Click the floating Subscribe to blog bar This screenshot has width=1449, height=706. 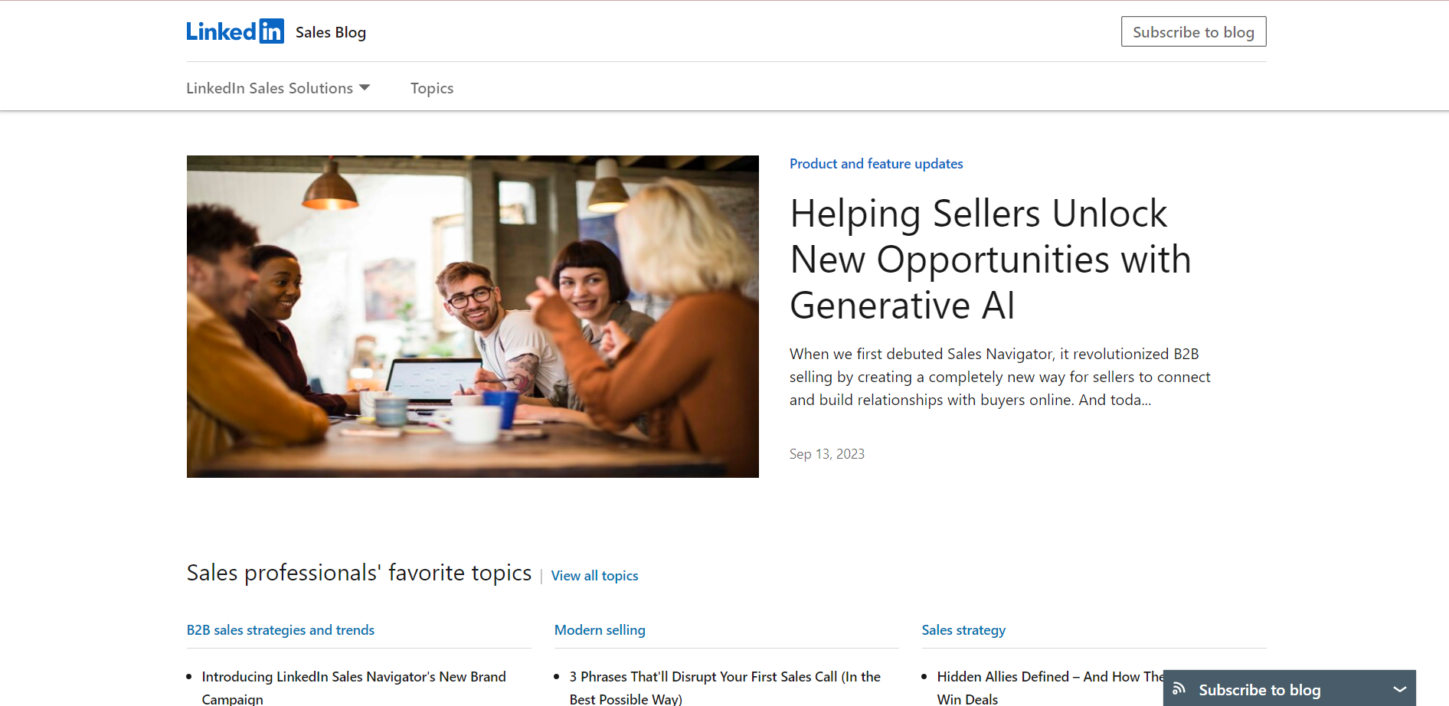(1290, 689)
